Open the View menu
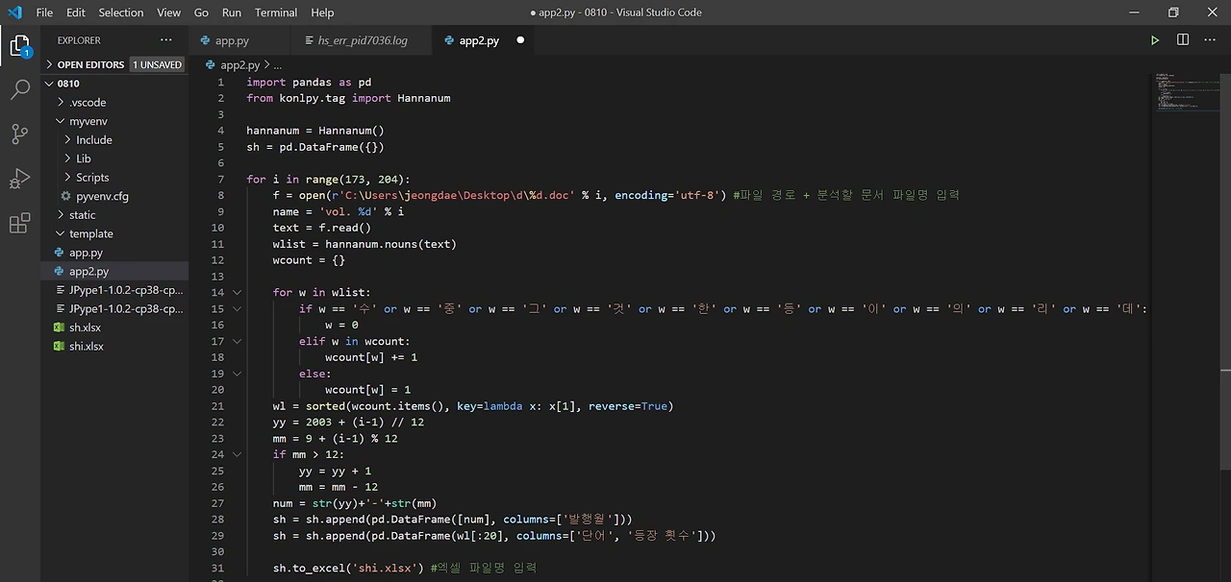The width and height of the screenshot is (1231, 582). (169, 12)
